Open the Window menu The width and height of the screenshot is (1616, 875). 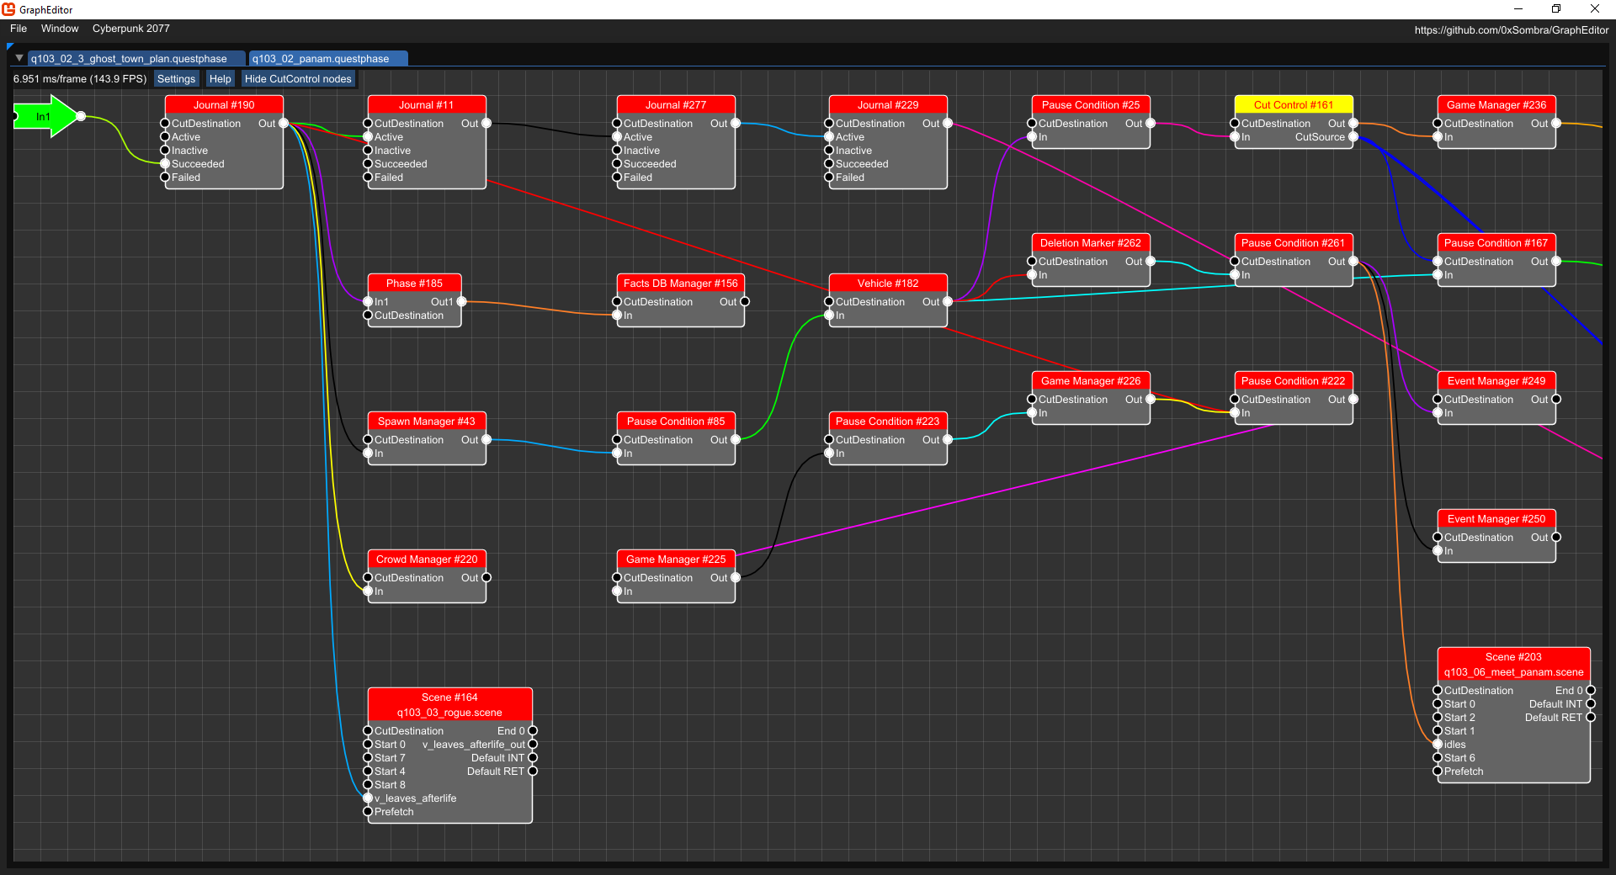60,29
